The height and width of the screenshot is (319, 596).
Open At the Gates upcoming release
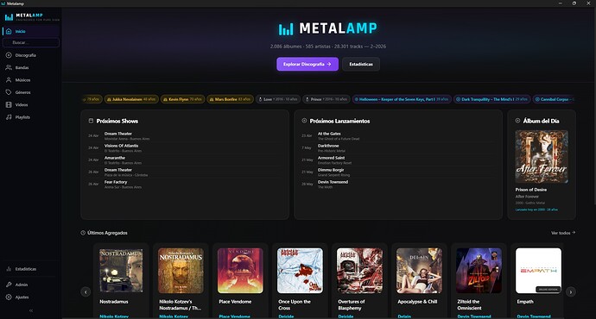(x=398, y=136)
